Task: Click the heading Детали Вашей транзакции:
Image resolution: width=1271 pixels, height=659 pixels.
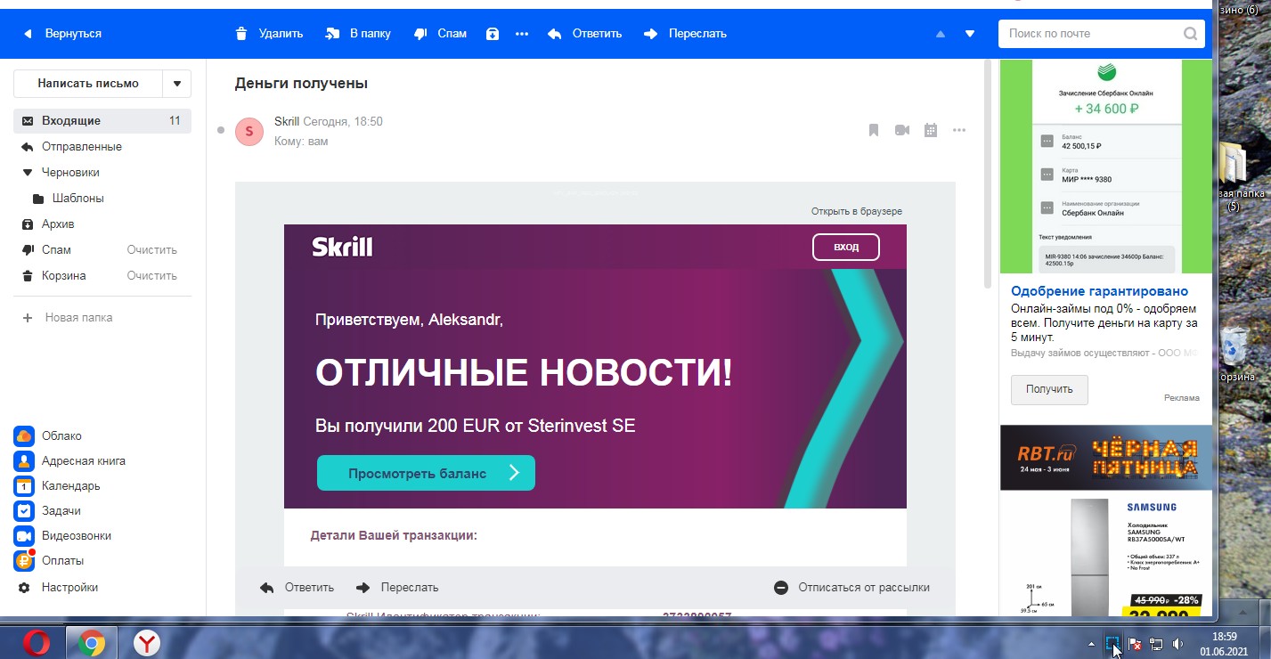Action: pos(394,536)
